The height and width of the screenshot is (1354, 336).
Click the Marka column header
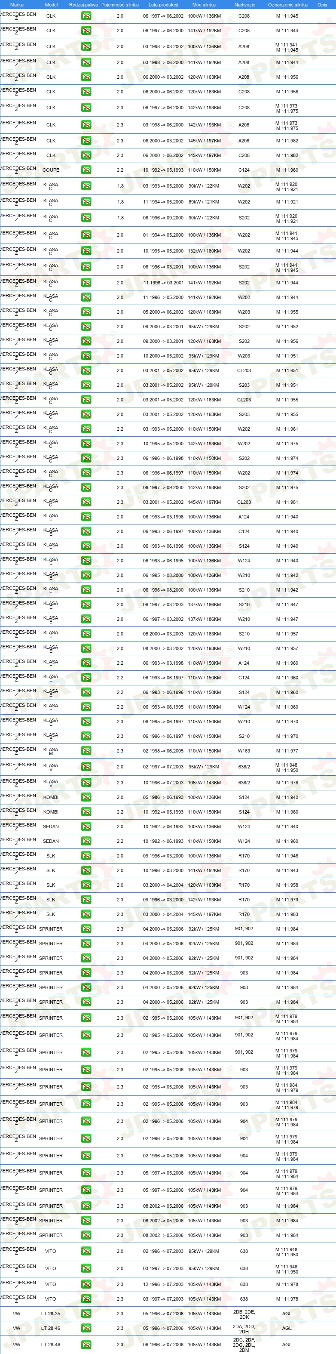click(x=17, y=5)
